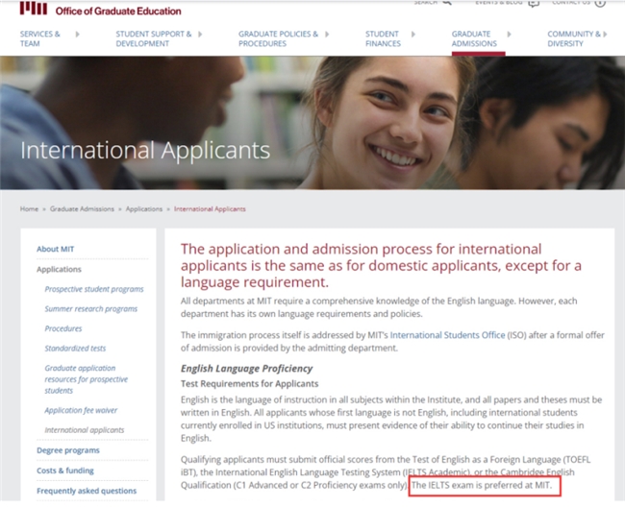
Task: Open Procedures in the sidebar
Action: tap(63, 328)
